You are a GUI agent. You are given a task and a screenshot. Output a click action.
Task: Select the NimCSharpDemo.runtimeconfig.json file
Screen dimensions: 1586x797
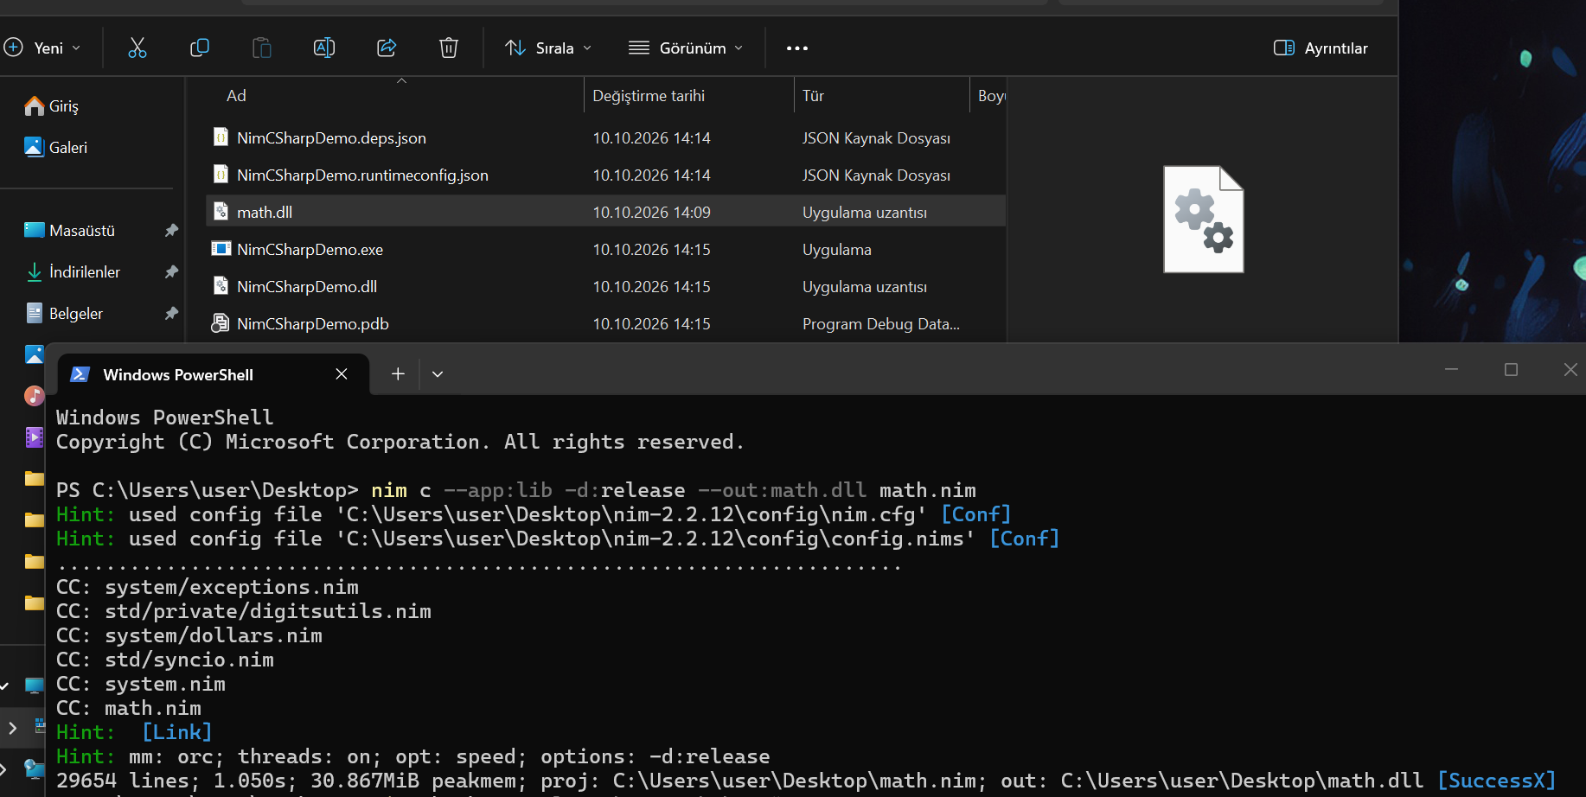(605, 175)
